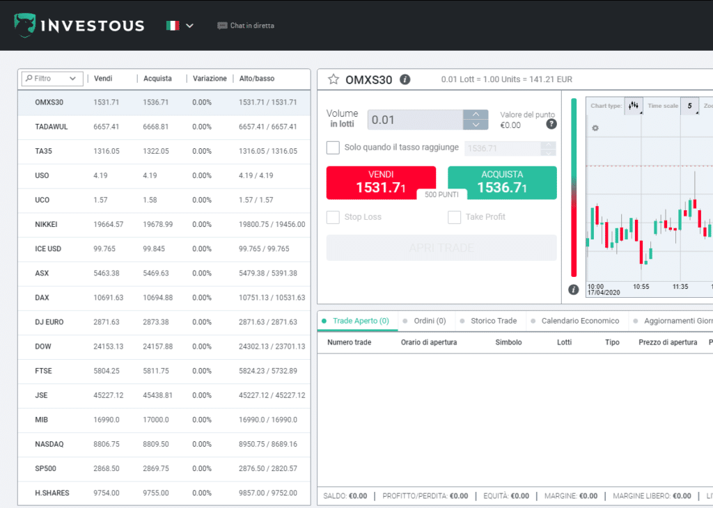The width and height of the screenshot is (713, 508).
Task: Click SALDO €0.00 in status bar
Action: pos(345,496)
